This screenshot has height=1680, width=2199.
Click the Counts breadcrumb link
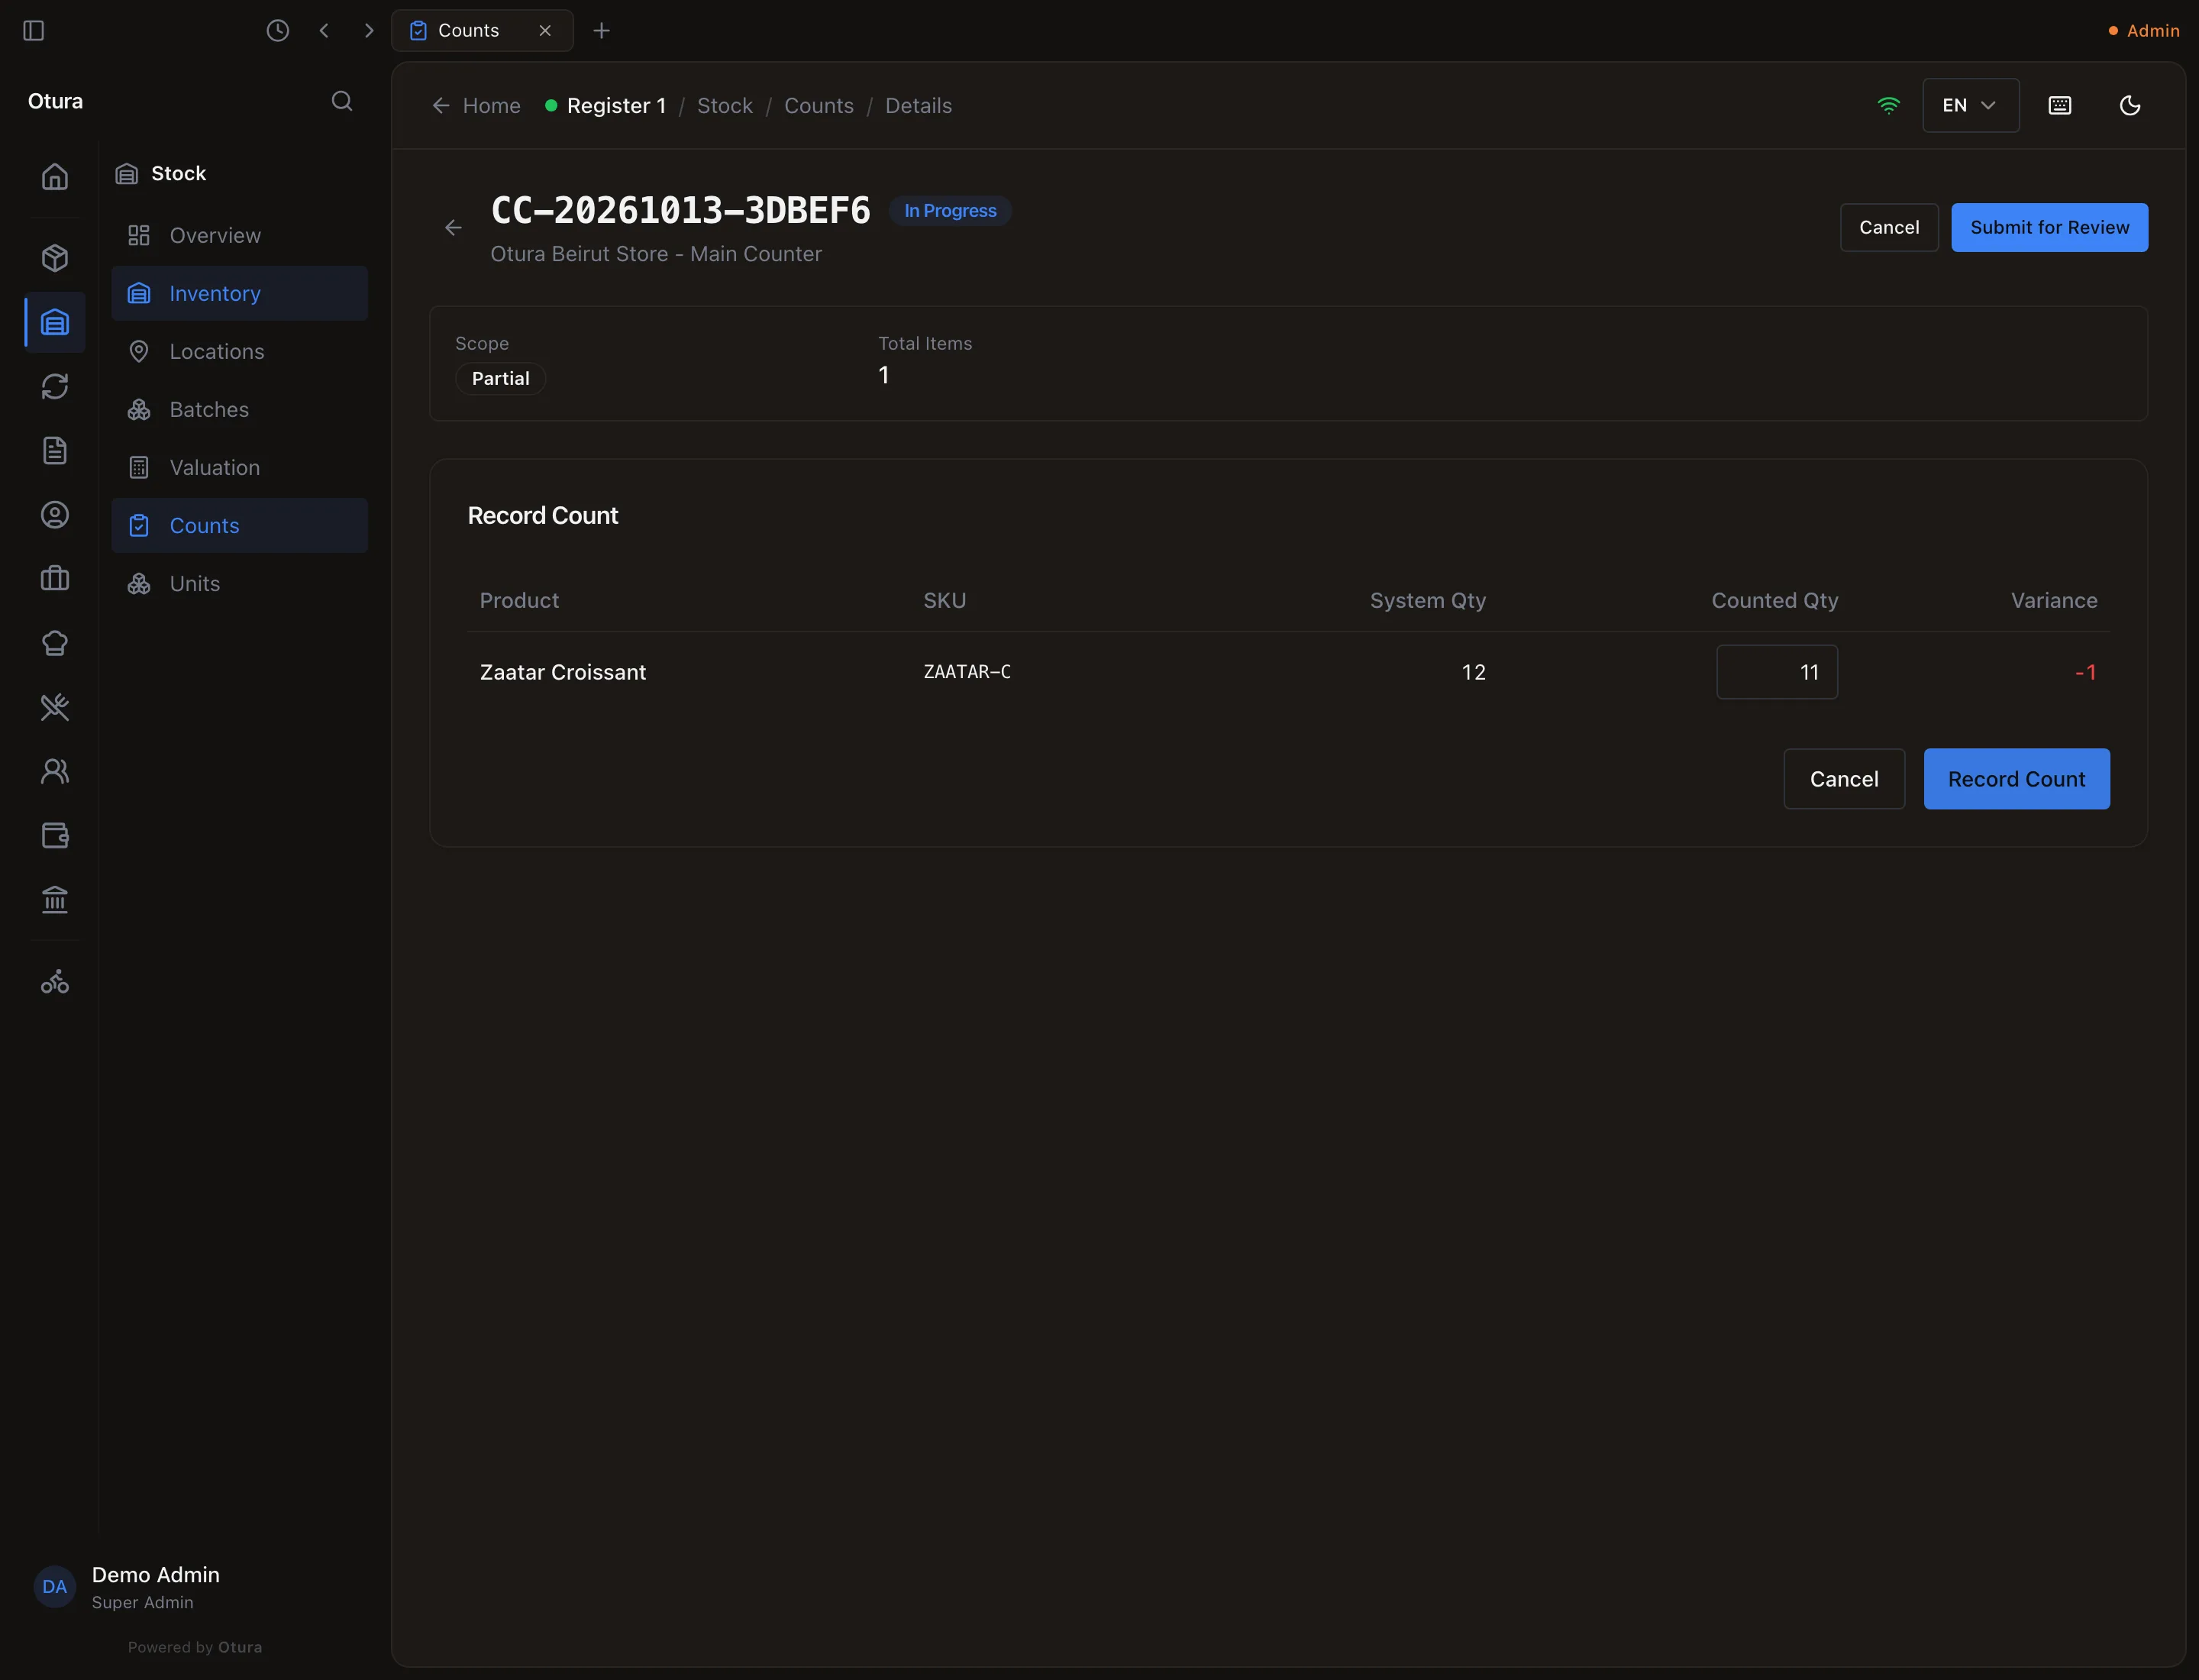pyautogui.click(x=818, y=105)
